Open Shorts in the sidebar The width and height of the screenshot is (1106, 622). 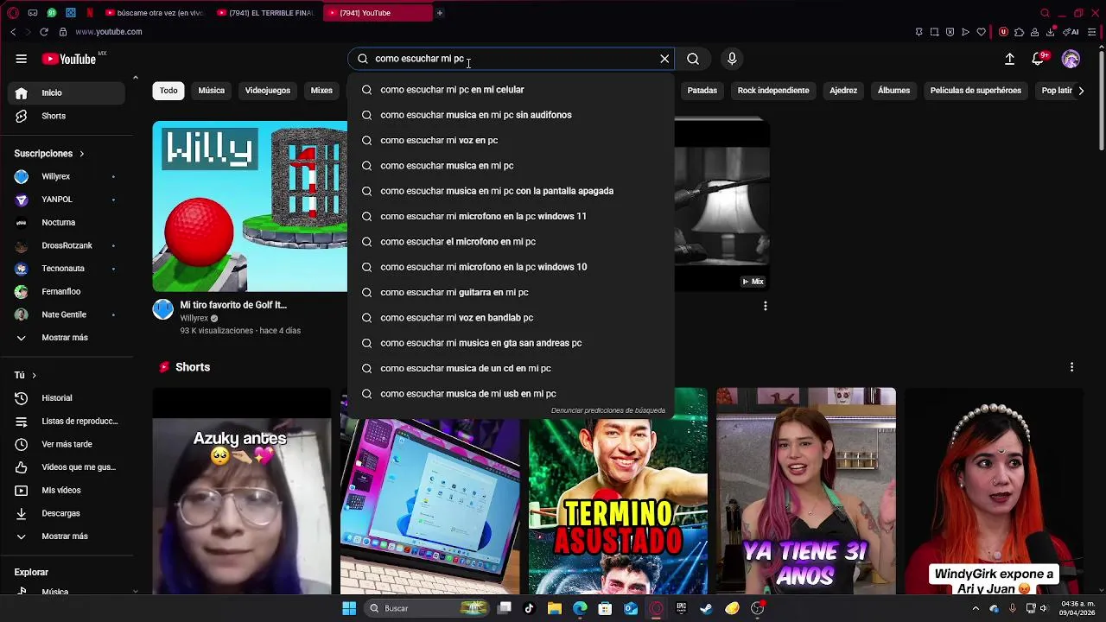(x=66, y=116)
